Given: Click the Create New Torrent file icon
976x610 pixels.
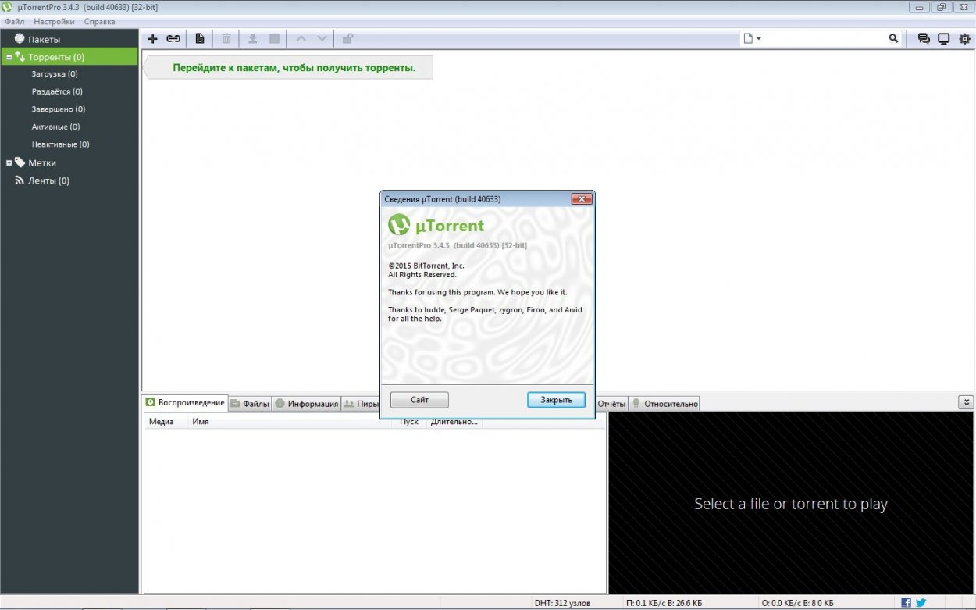Looking at the screenshot, I should pos(200,38).
